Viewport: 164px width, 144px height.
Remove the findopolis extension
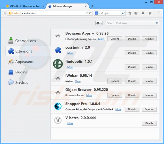click(149, 67)
